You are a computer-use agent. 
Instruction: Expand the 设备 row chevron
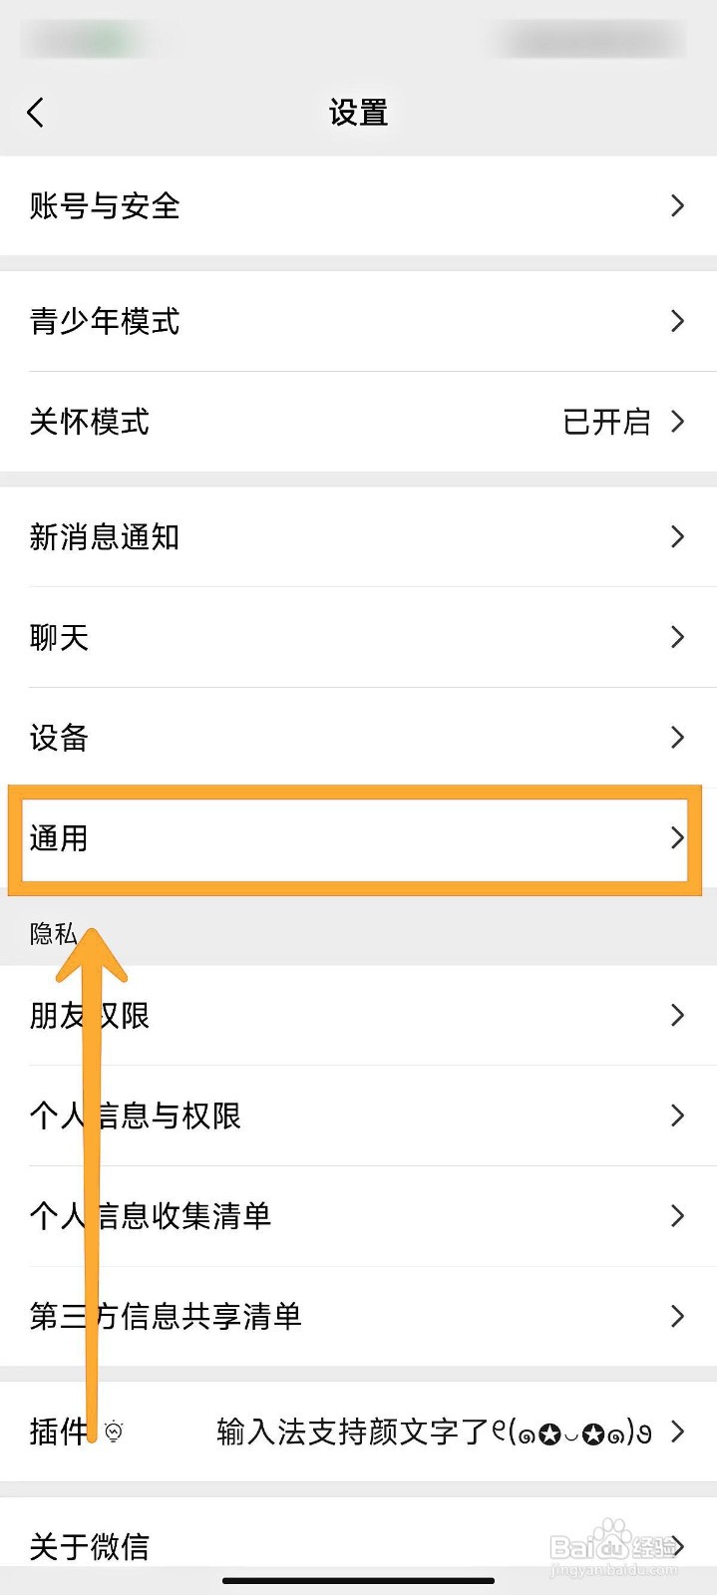[678, 738]
